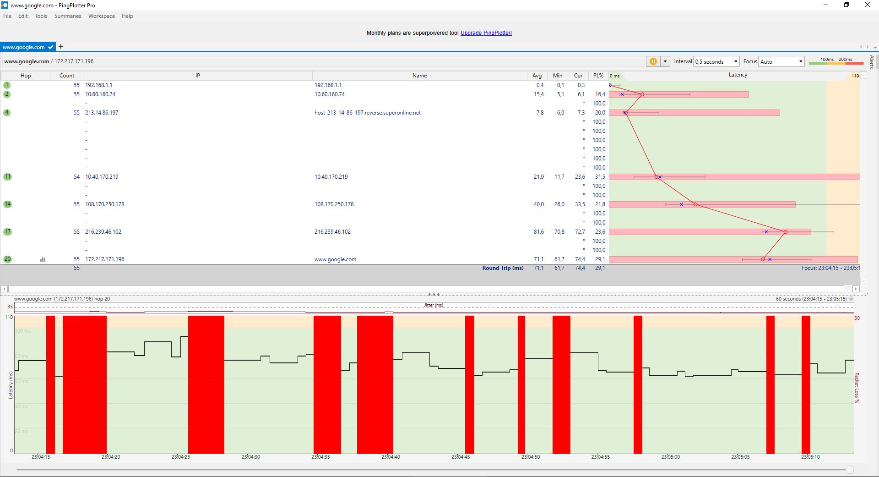This screenshot has width=879, height=477.
Task: Sort by the Count column header
Action: click(67, 76)
